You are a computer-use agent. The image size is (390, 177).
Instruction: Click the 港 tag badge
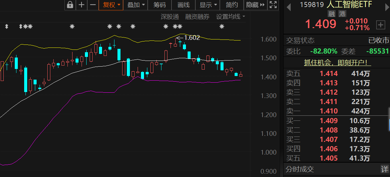click(342, 13)
